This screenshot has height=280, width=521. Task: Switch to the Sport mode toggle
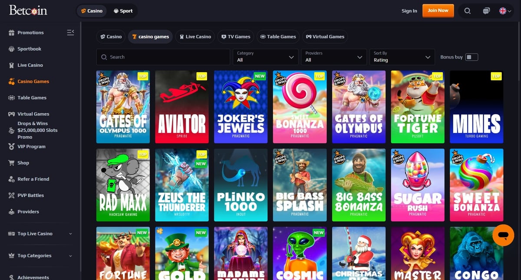click(122, 11)
